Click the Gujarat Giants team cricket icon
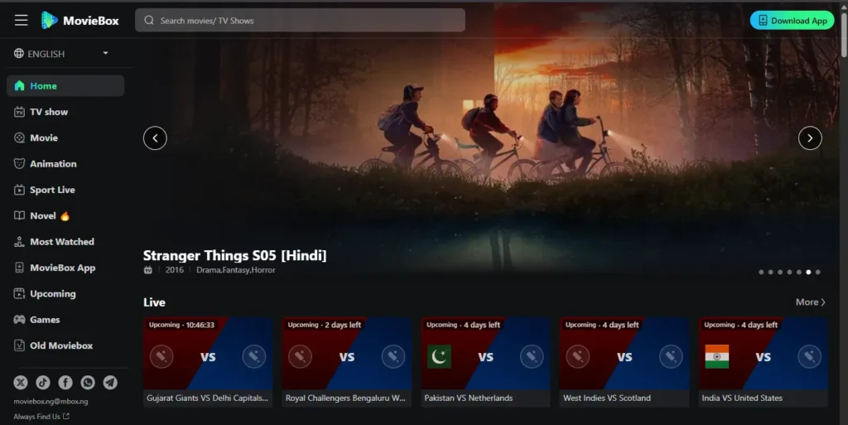Image resolution: width=848 pixels, height=425 pixels. pyautogui.click(x=161, y=357)
